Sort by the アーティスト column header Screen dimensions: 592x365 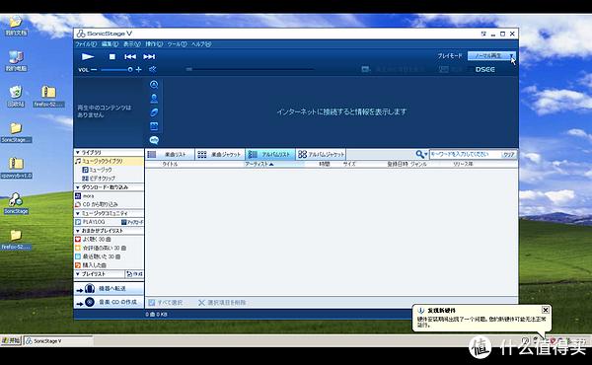click(x=259, y=164)
